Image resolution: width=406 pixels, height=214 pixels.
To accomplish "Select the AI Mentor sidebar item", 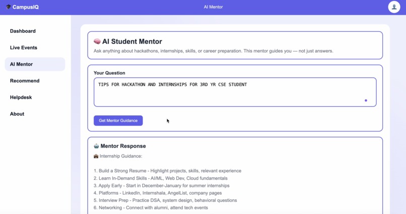I will (x=35, y=64).
